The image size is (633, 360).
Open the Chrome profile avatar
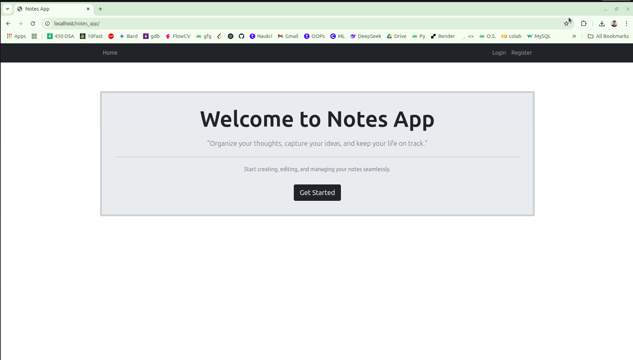tap(614, 24)
